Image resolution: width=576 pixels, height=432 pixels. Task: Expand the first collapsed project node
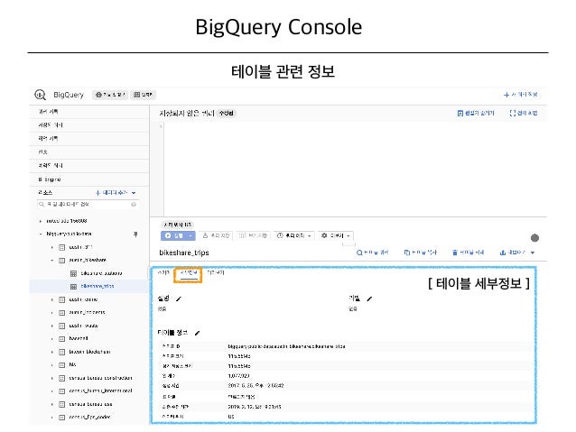[x=41, y=221]
